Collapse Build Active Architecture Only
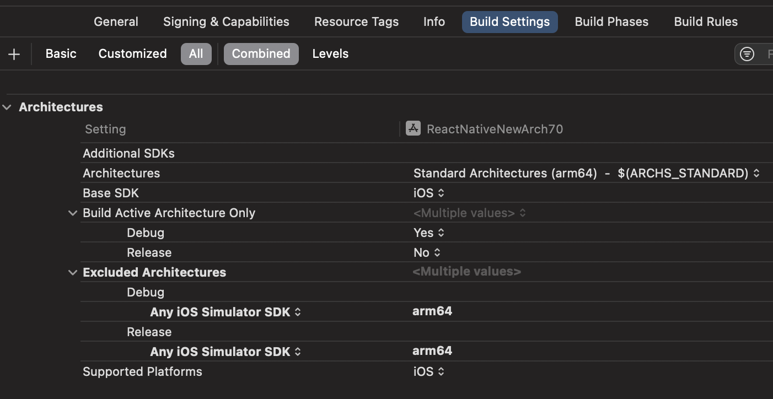 (72, 213)
